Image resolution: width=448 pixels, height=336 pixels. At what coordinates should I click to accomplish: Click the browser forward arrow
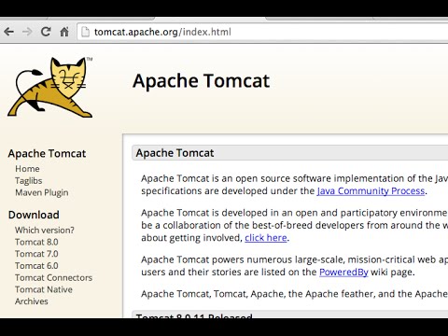pyautogui.click(x=27, y=32)
